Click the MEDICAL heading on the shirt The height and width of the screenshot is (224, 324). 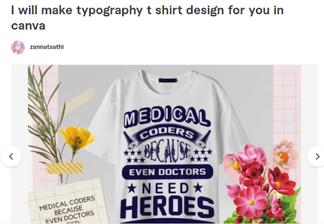(166, 117)
